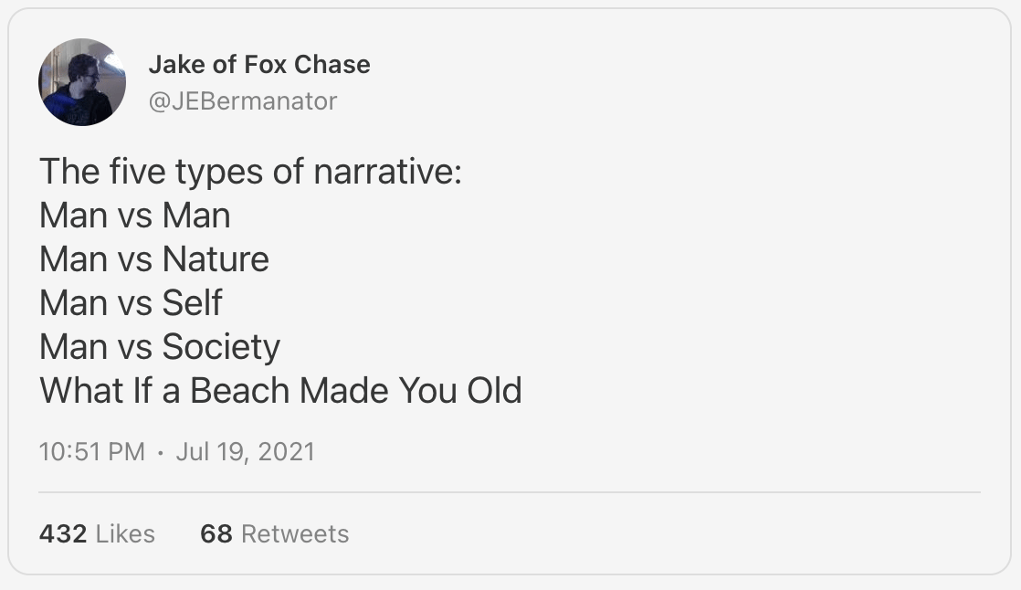Click the word "Society" in the tweet
The width and height of the screenshot is (1021, 590).
coord(221,347)
